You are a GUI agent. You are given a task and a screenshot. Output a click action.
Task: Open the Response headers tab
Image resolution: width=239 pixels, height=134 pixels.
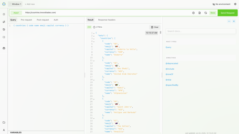107,20
